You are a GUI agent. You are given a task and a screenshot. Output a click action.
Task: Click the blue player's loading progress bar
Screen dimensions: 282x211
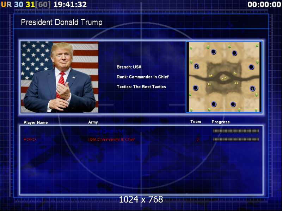click(236, 131)
